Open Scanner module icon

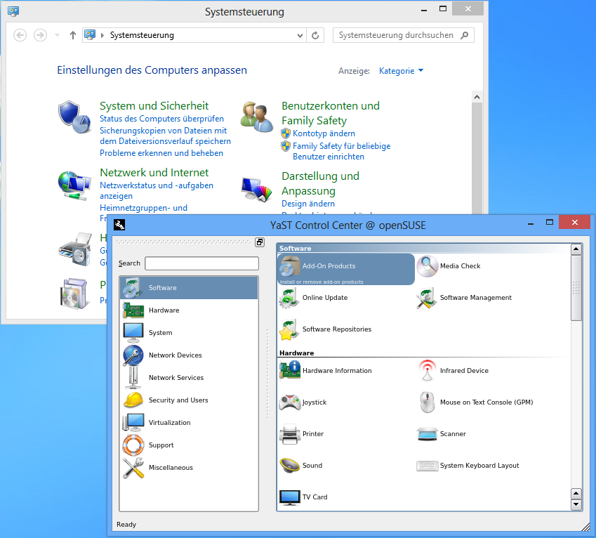(428, 434)
